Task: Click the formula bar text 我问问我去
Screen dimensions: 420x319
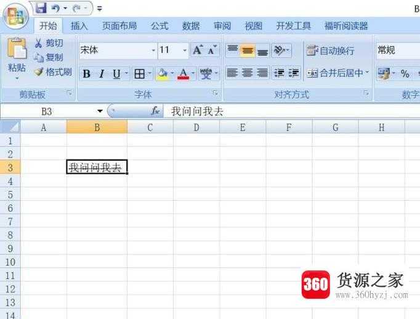Action: (197, 111)
